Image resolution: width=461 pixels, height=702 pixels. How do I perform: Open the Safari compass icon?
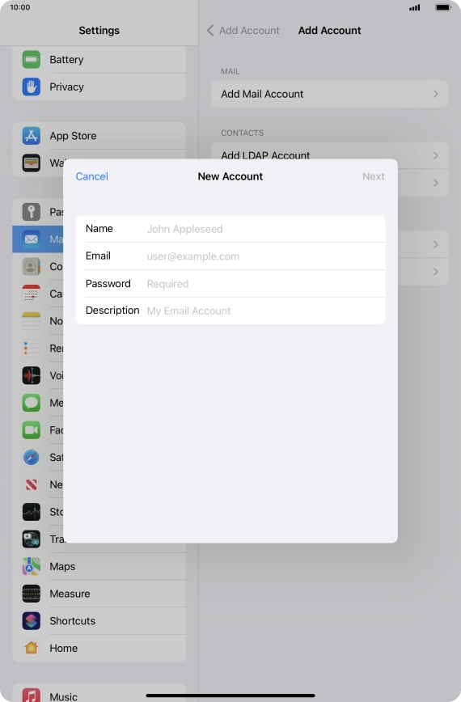pyautogui.click(x=32, y=457)
